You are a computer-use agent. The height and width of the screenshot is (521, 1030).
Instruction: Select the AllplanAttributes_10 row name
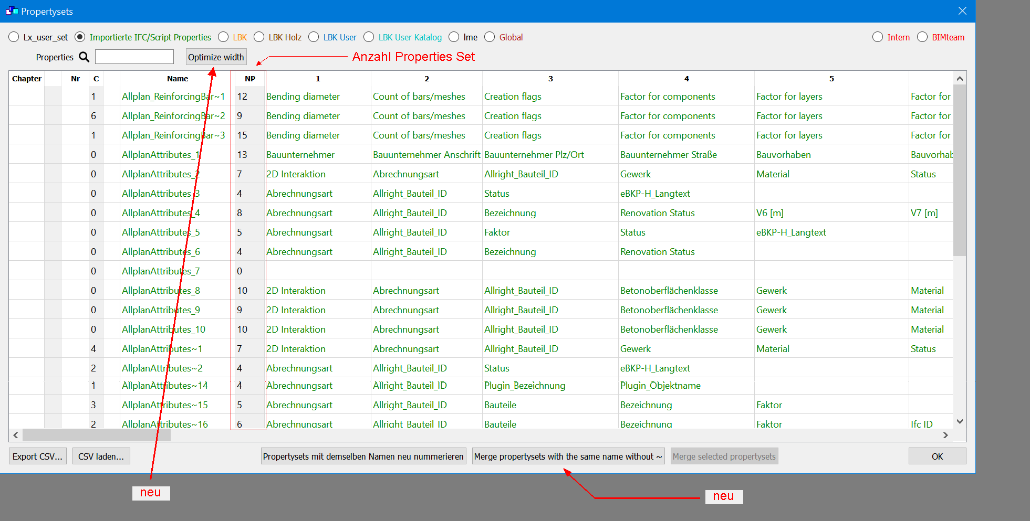pos(163,329)
